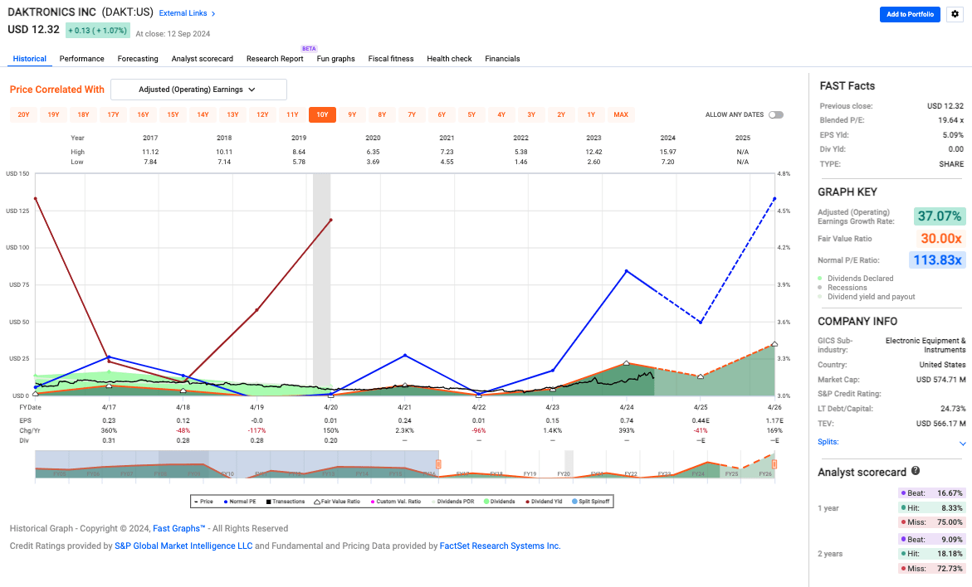
Task: Select the 3Y time range button
Action: pos(531,114)
